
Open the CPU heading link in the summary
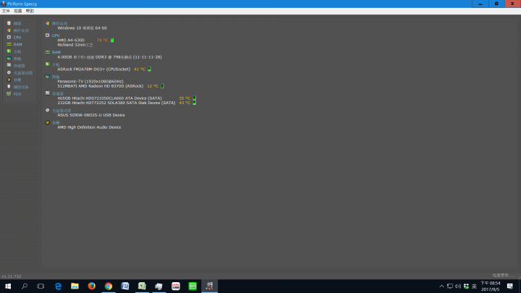pyautogui.click(x=56, y=35)
